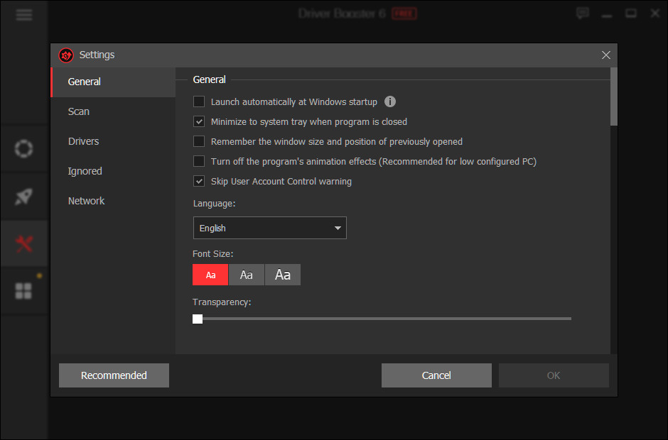Select the Tools wrench icon in sidebar
Viewport: 668px width, 440px height.
(x=24, y=244)
